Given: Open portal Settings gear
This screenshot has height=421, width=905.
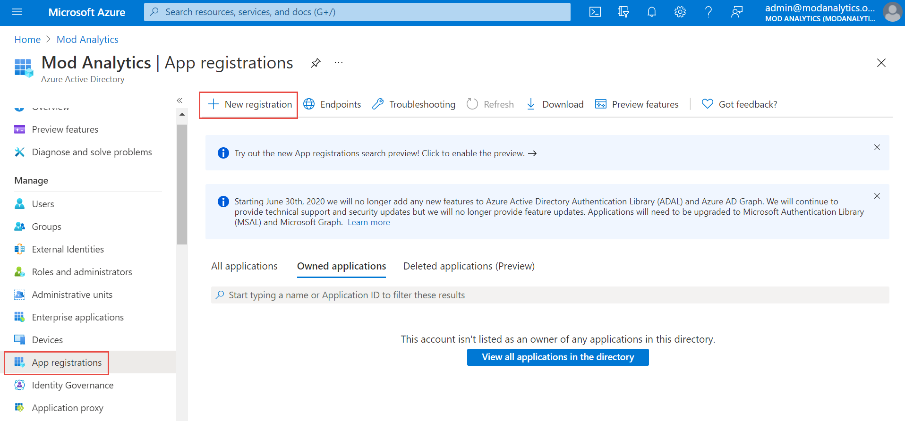Looking at the screenshot, I should (x=680, y=12).
